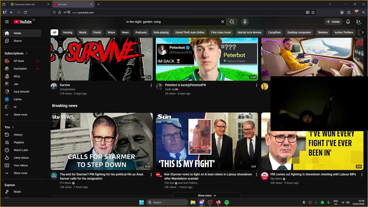Open options menu for Survive video
The height and width of the screenshot is (207, 368).
[x=151, y=85]
